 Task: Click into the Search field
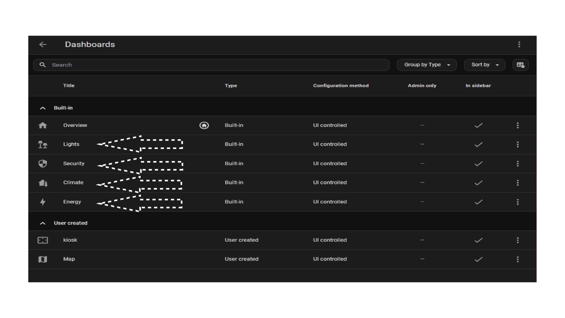pyautogui.click(x=206, y=65)
